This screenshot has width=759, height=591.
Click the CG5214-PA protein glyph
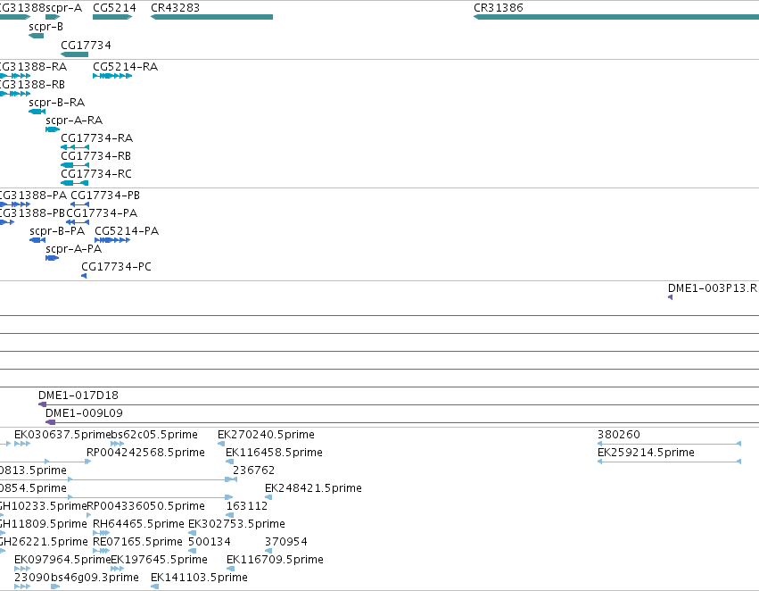tap(112, 240)
